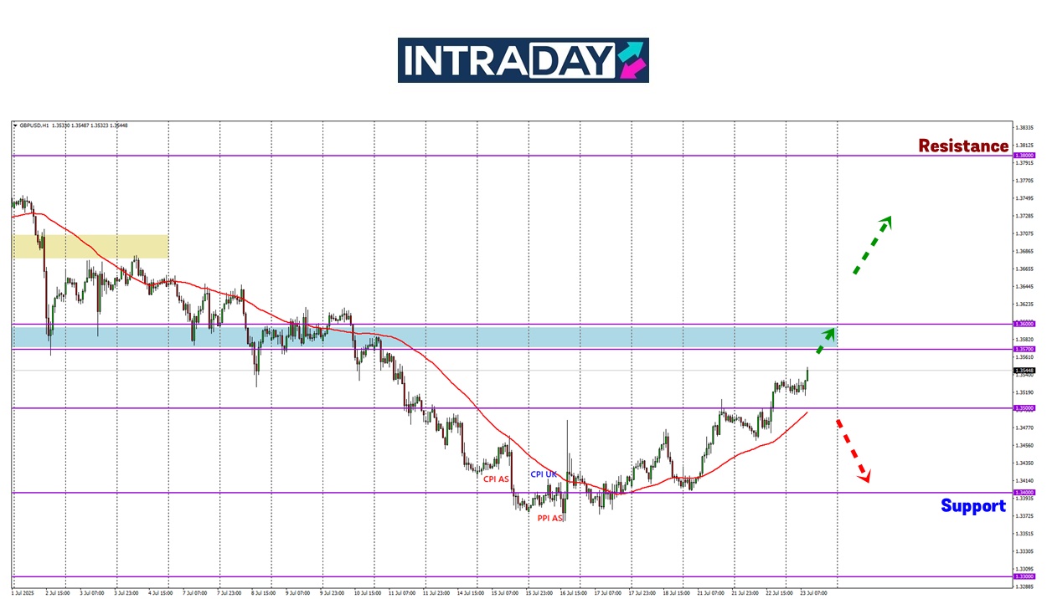Click the 1.38000 resistance price tag
Screen dimensions: 1047x599
[1024, 156]
